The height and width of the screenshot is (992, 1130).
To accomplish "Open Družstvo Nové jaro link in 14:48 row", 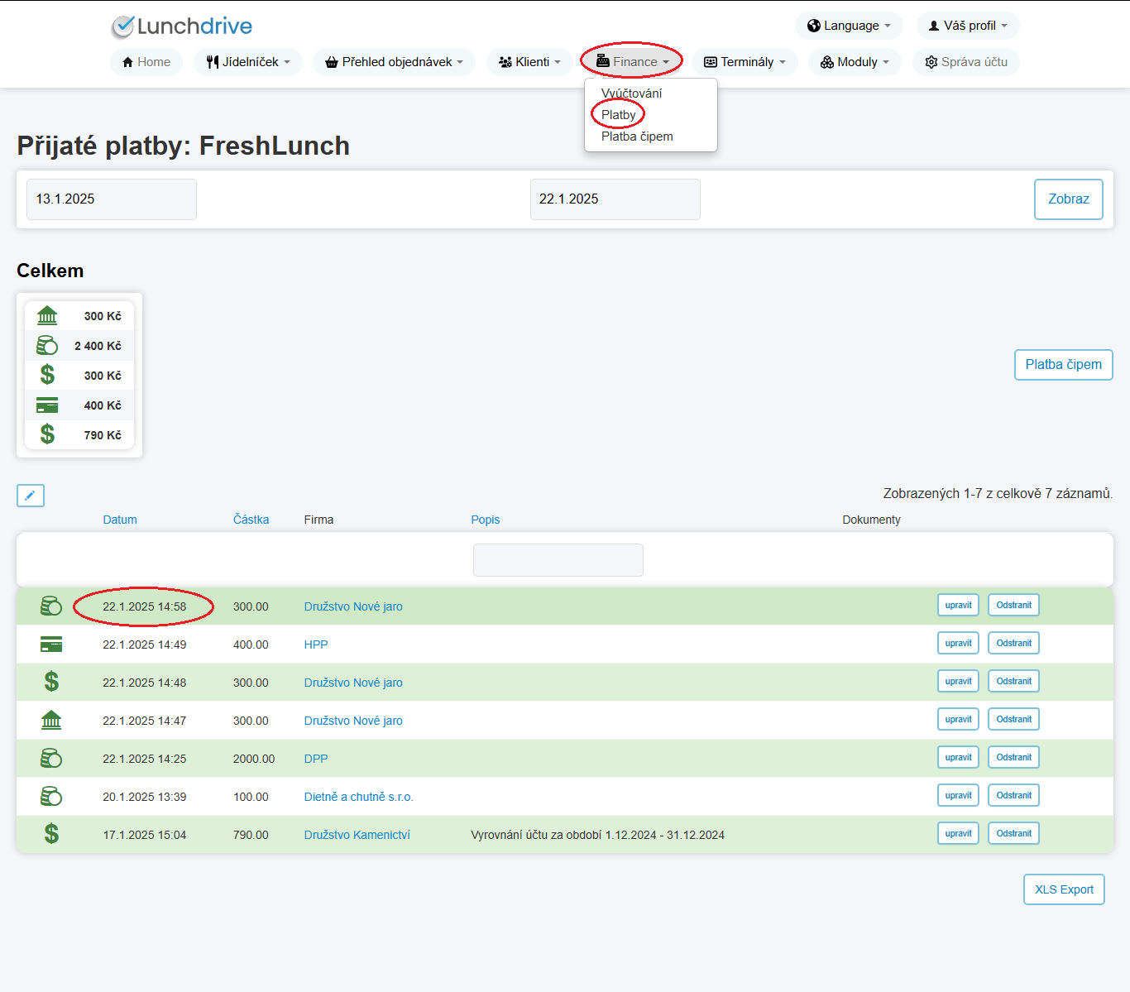I will tap(353, 683).
